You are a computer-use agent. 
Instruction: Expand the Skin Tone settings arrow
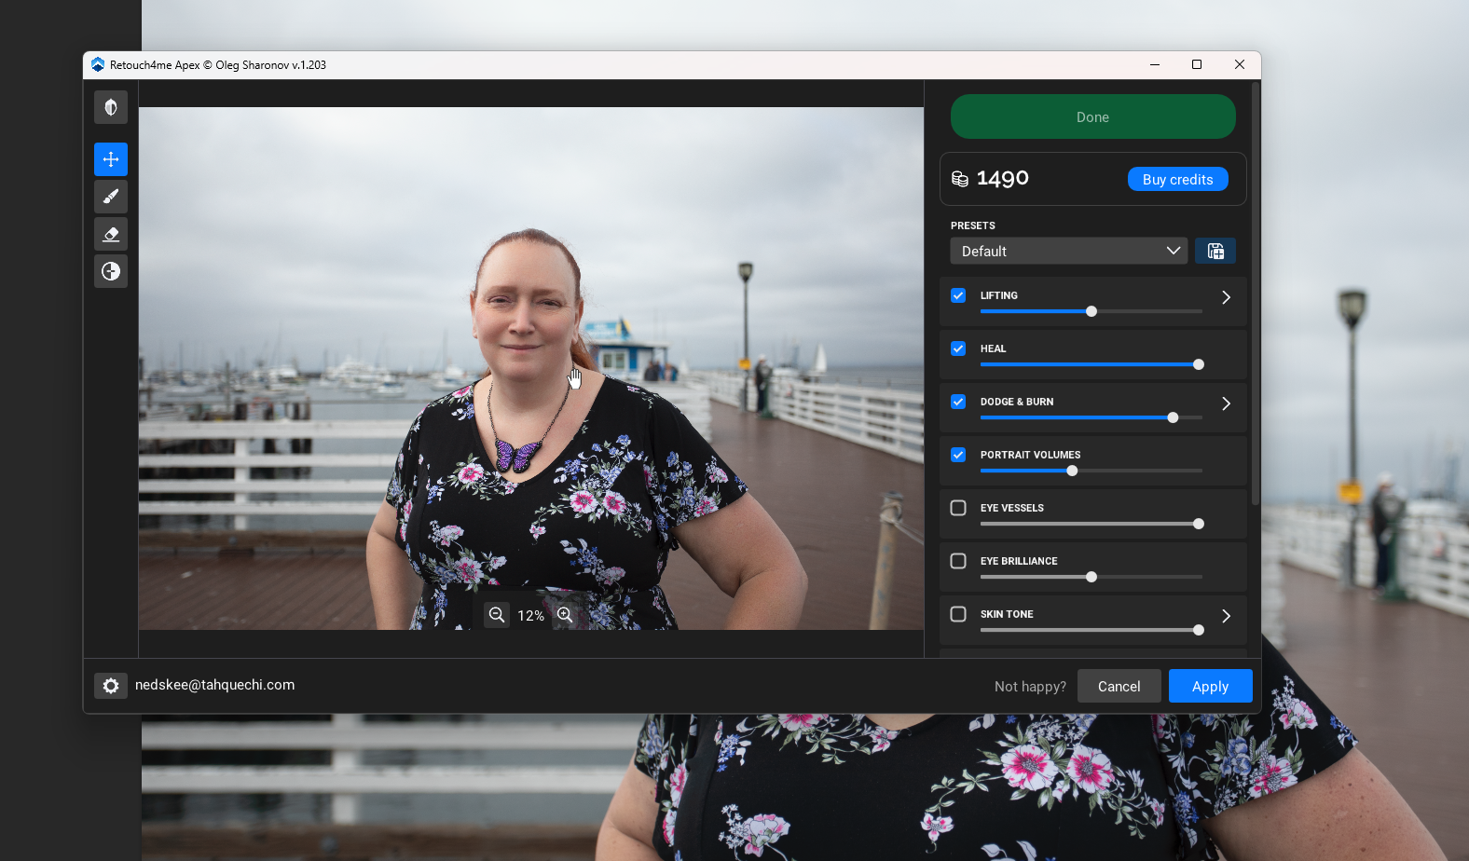[x=1226, y=616]
